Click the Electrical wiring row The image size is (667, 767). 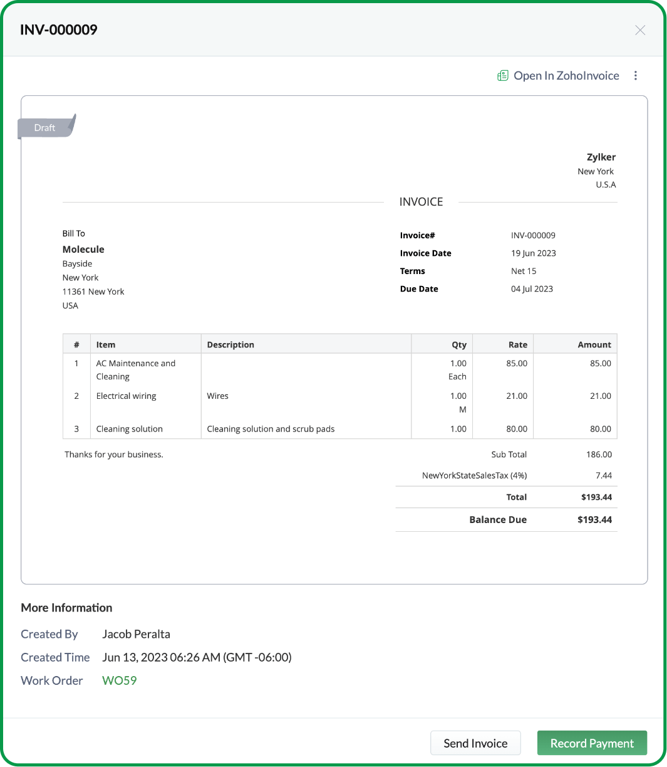click(126, 396)
